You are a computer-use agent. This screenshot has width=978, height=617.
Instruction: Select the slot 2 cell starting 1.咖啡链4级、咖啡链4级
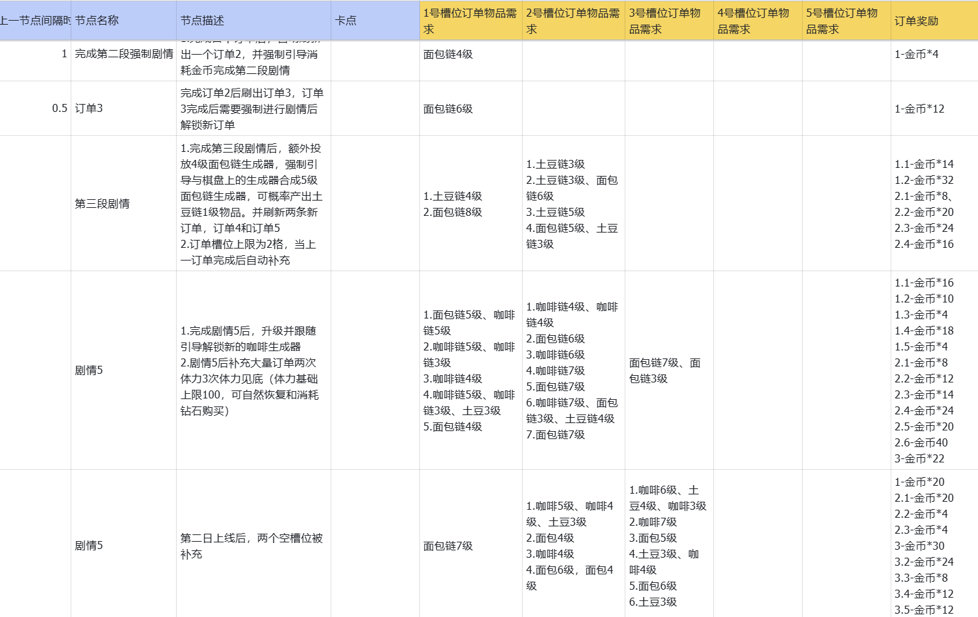[573, 370]
